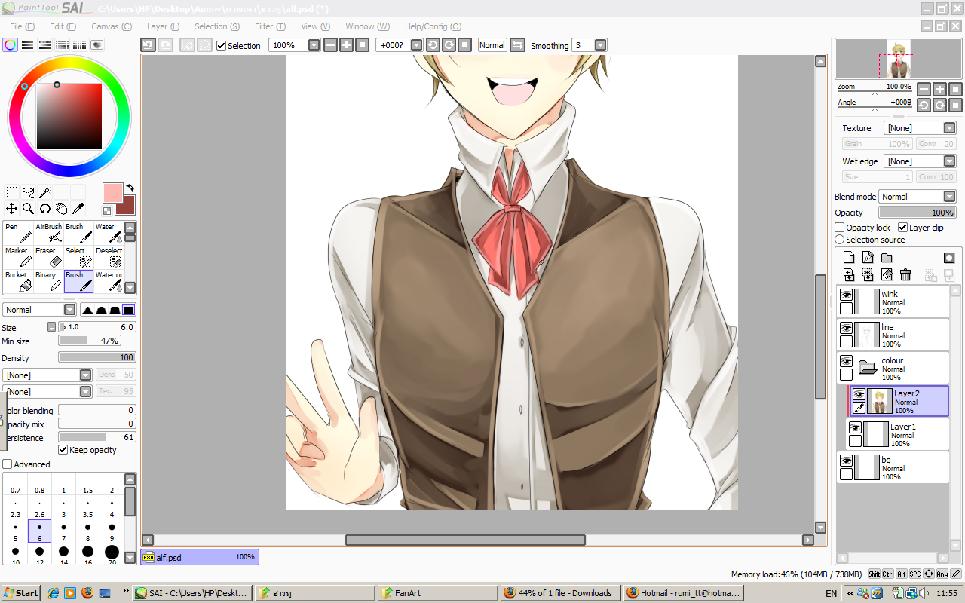Toggle the Selection checkbox
The height and width of the screenshot is (603, 965).
coord(221,45)
